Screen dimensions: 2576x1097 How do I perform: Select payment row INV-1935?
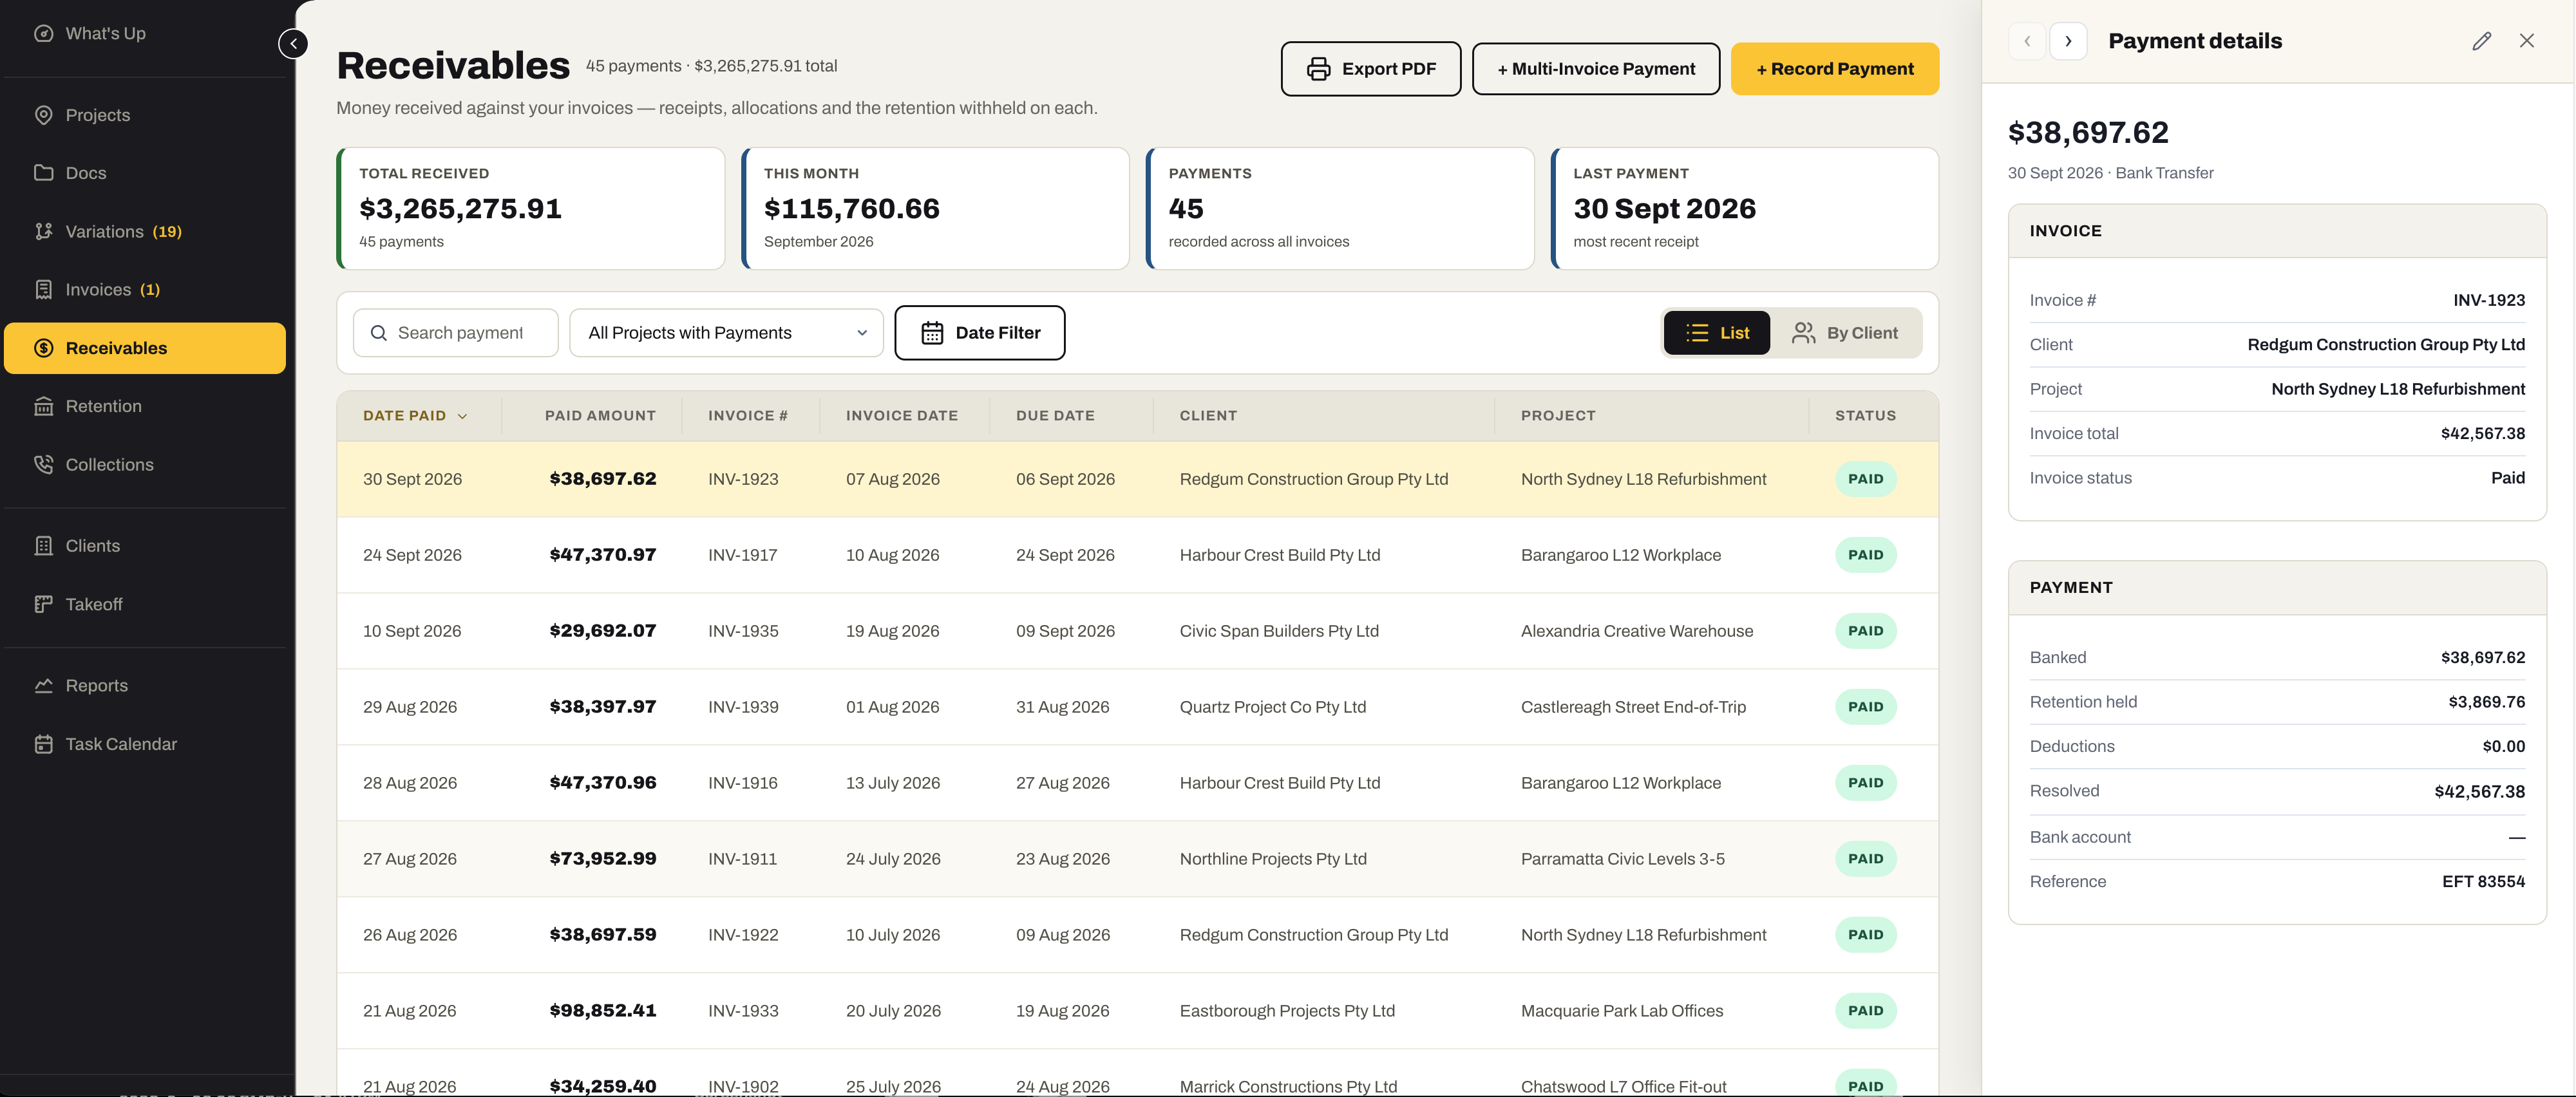1137,631
